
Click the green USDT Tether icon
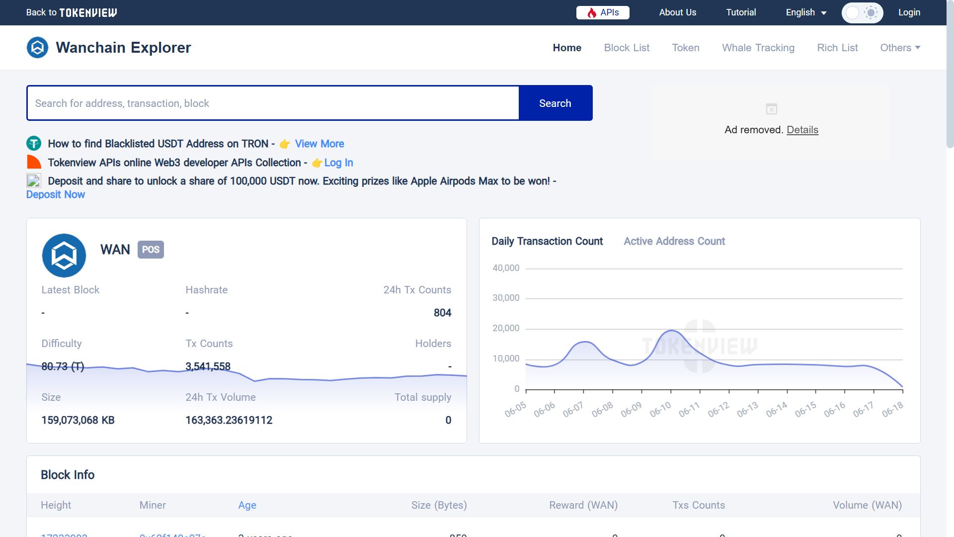34,144
